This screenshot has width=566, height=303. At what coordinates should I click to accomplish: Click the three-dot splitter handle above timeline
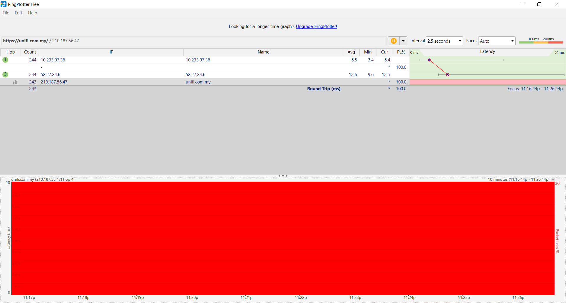coord(283,176)
